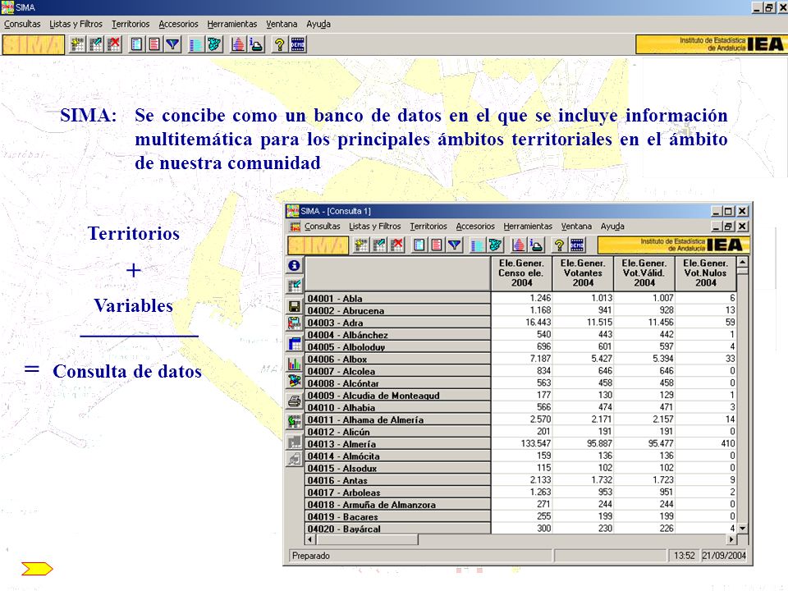This screenshot has height=591, width=788.
Task: Open the Herramientas menu in the Consulta 1 window
Action: coord(528,227)
